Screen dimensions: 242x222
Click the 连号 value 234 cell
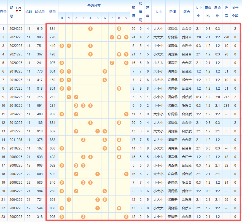point(226,106)
